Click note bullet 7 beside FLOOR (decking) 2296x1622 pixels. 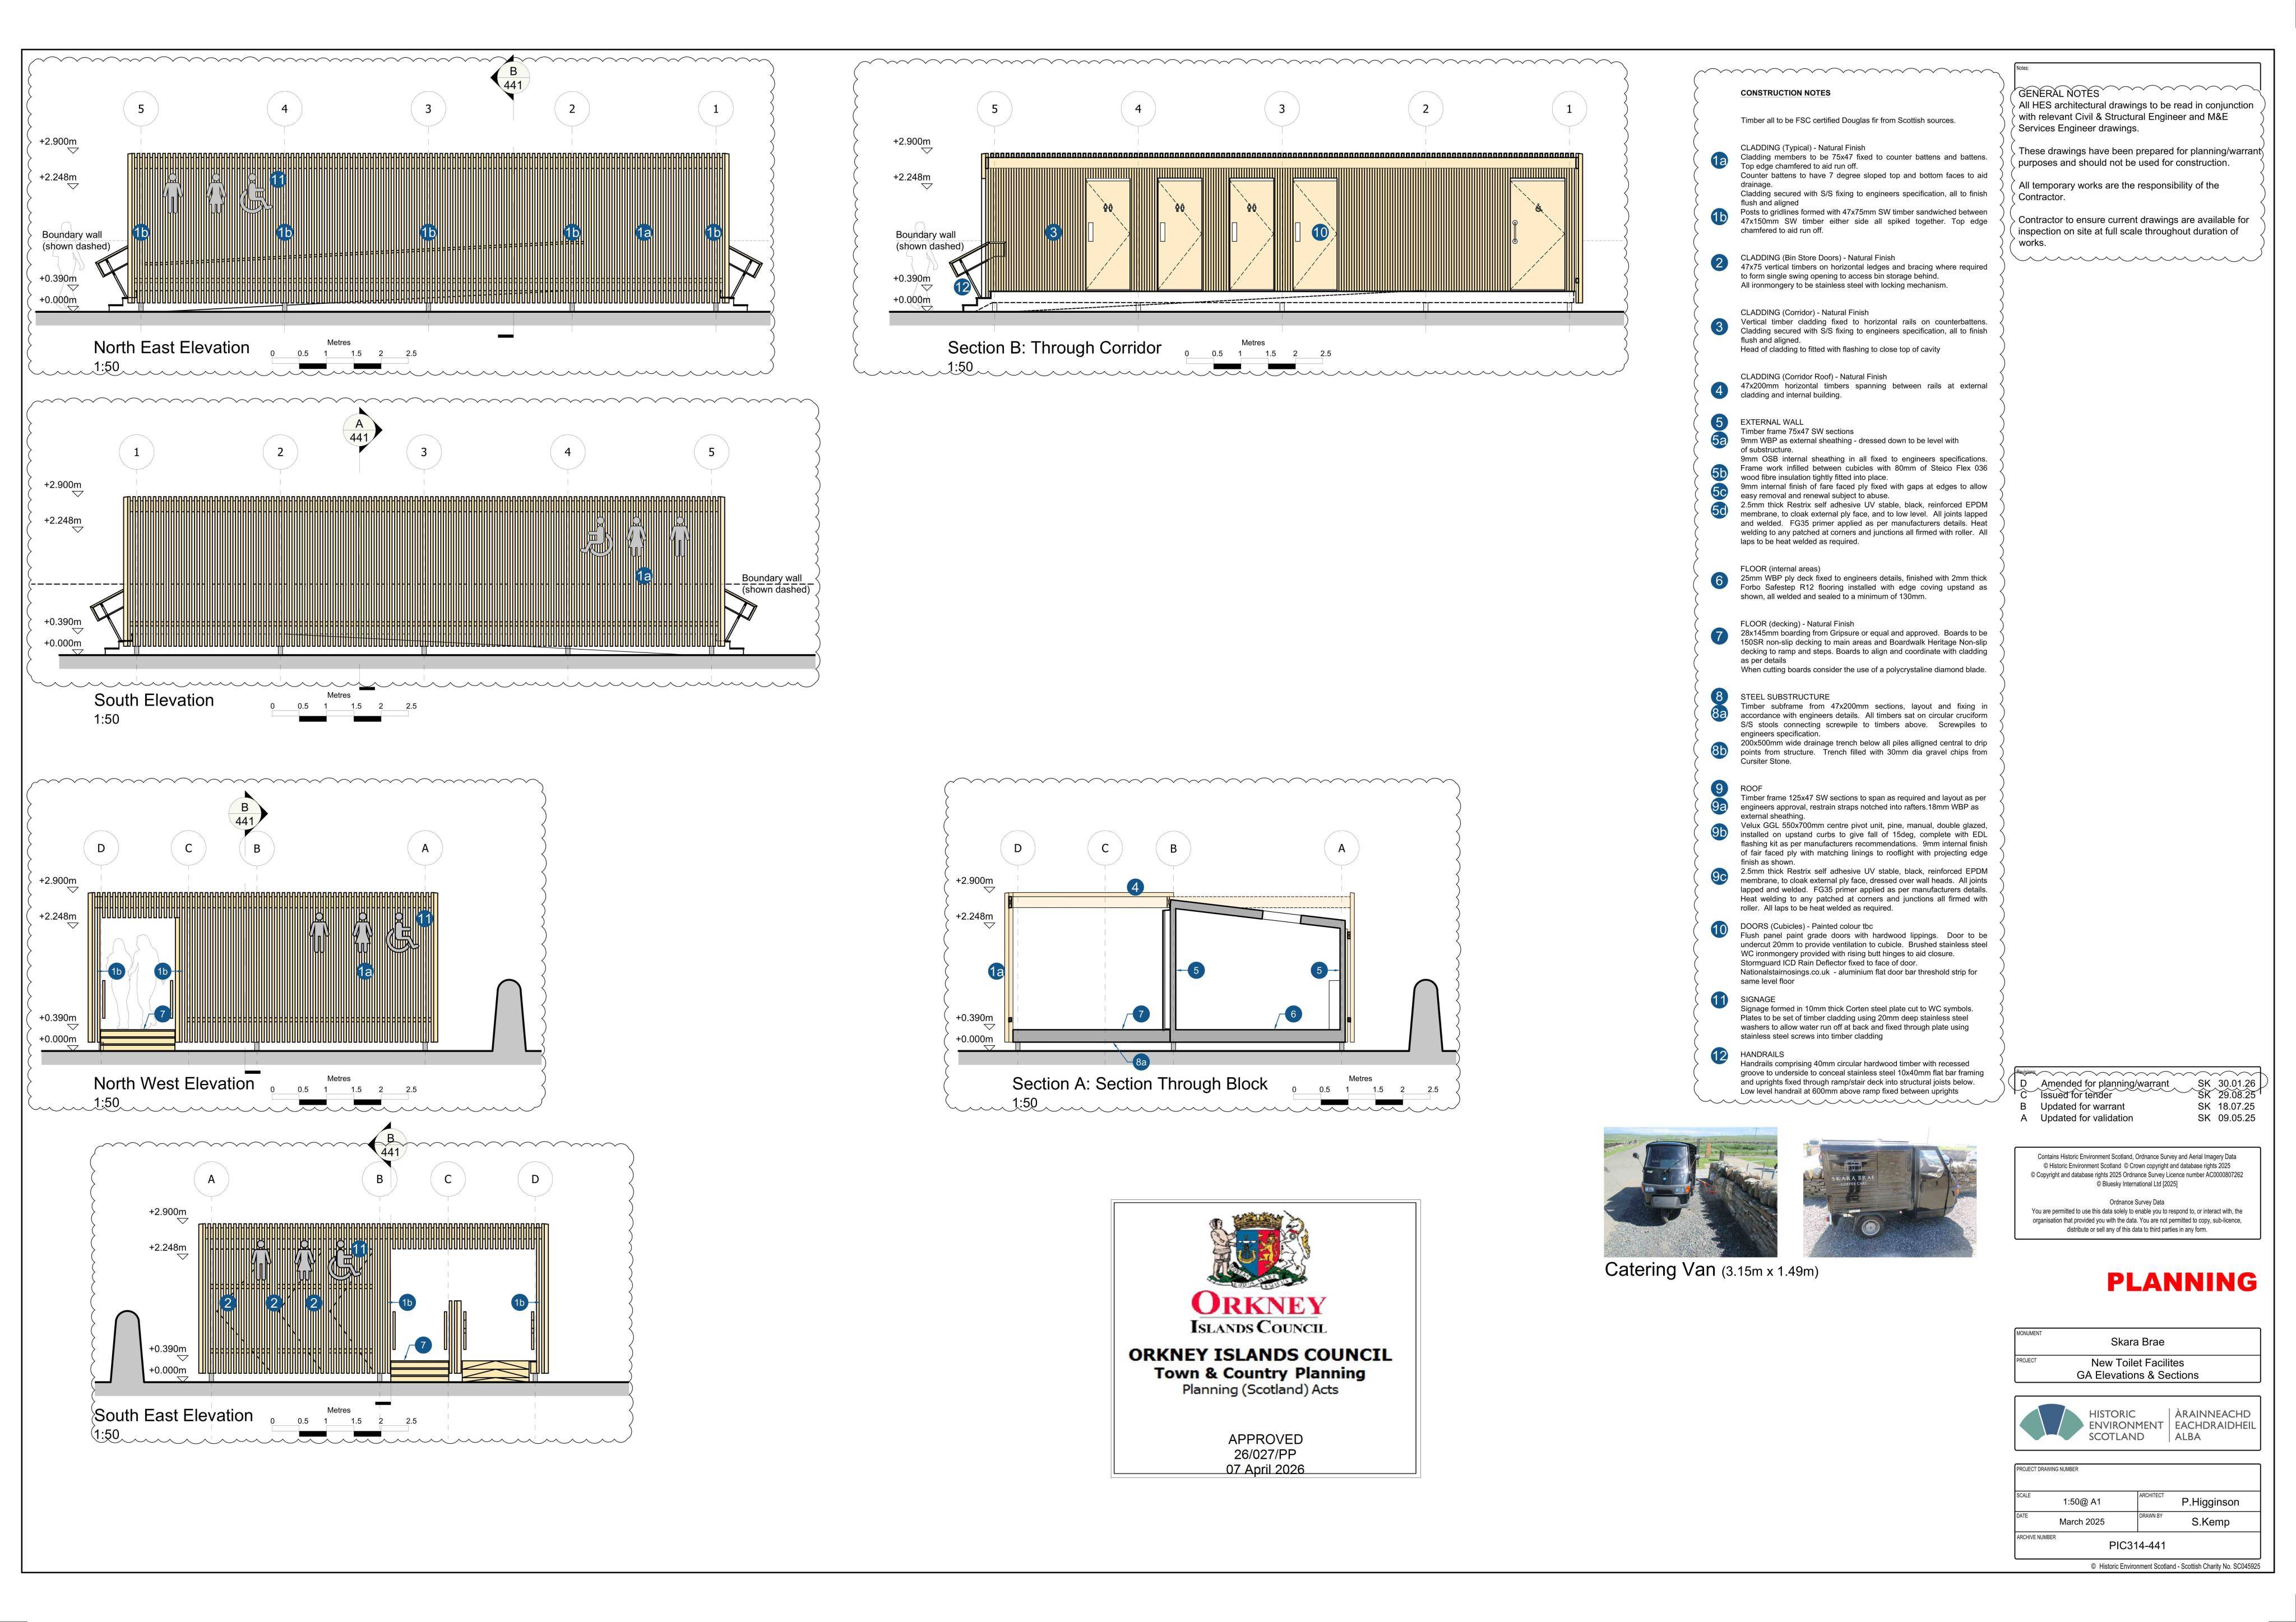1719,636
